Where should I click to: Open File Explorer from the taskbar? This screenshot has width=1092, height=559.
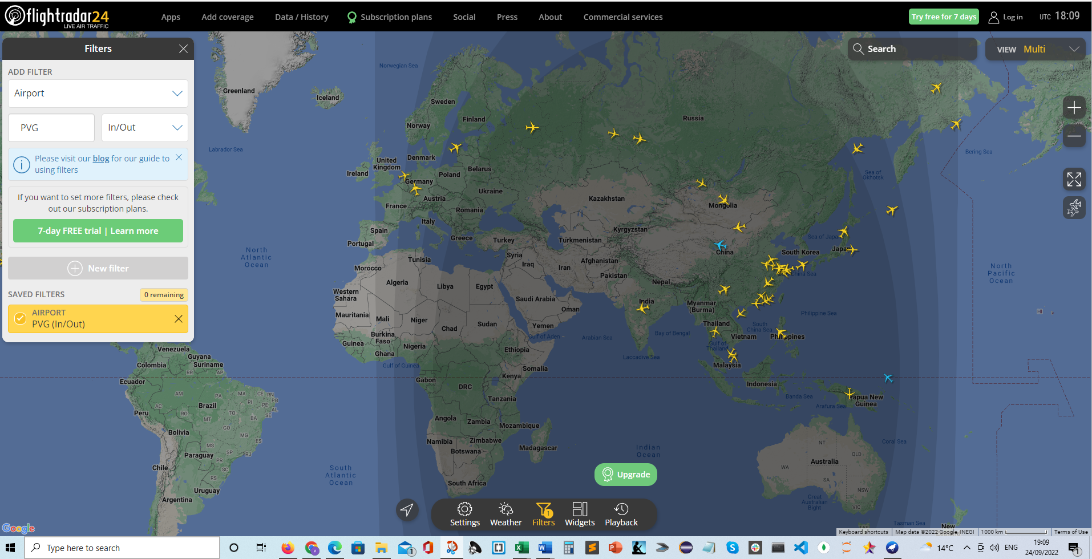pos(381,548)
